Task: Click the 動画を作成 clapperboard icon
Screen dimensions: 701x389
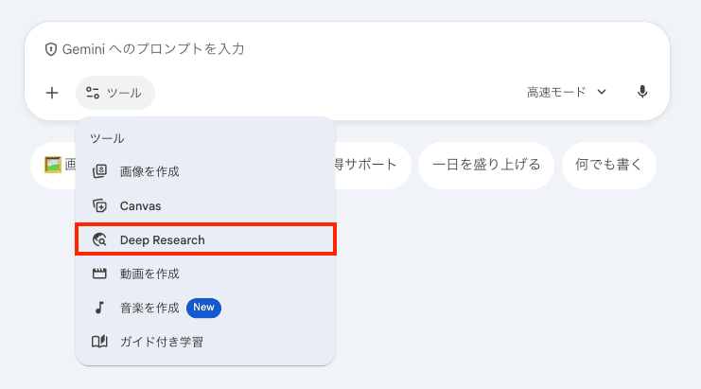Action: (99, 274)
